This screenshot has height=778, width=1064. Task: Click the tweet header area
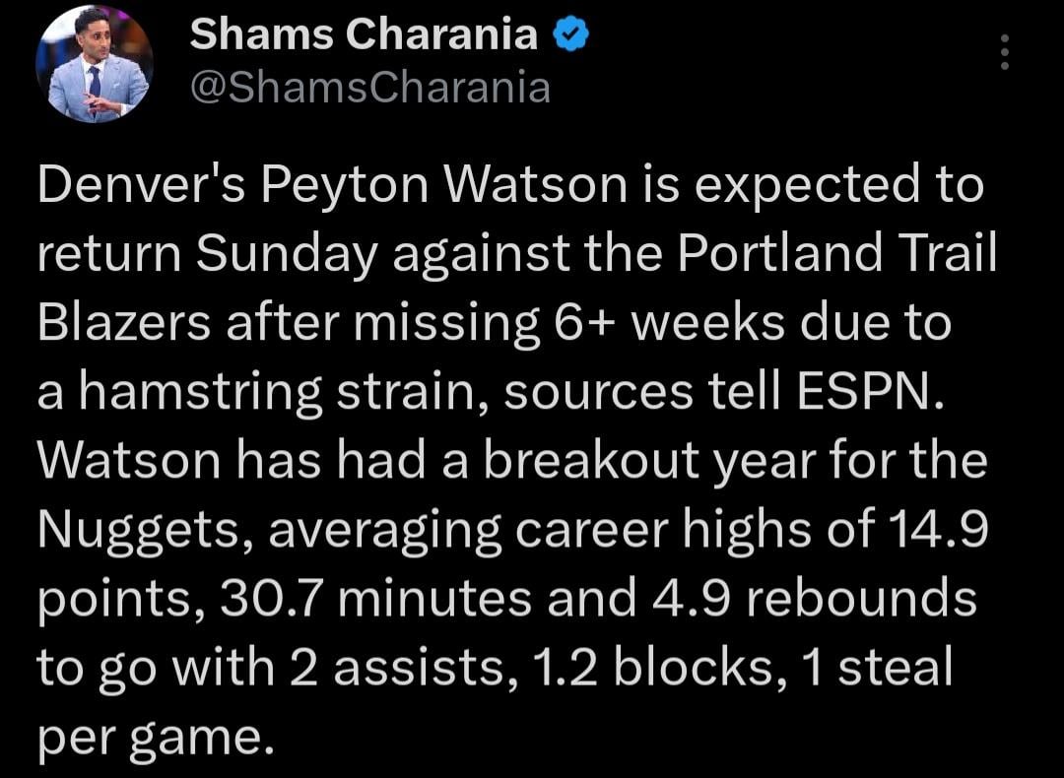tap(394, 59)
